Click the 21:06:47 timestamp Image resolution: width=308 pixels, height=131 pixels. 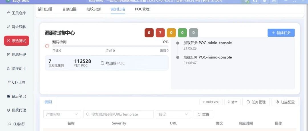pos(190,63)
